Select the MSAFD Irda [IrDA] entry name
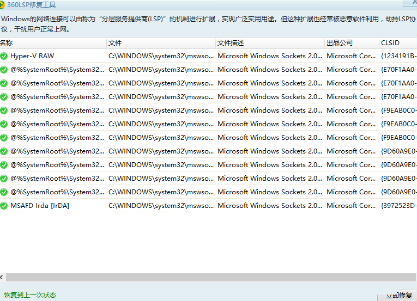Image resolution: width=417 pixels, height=301 pixels. coord(40,206)
